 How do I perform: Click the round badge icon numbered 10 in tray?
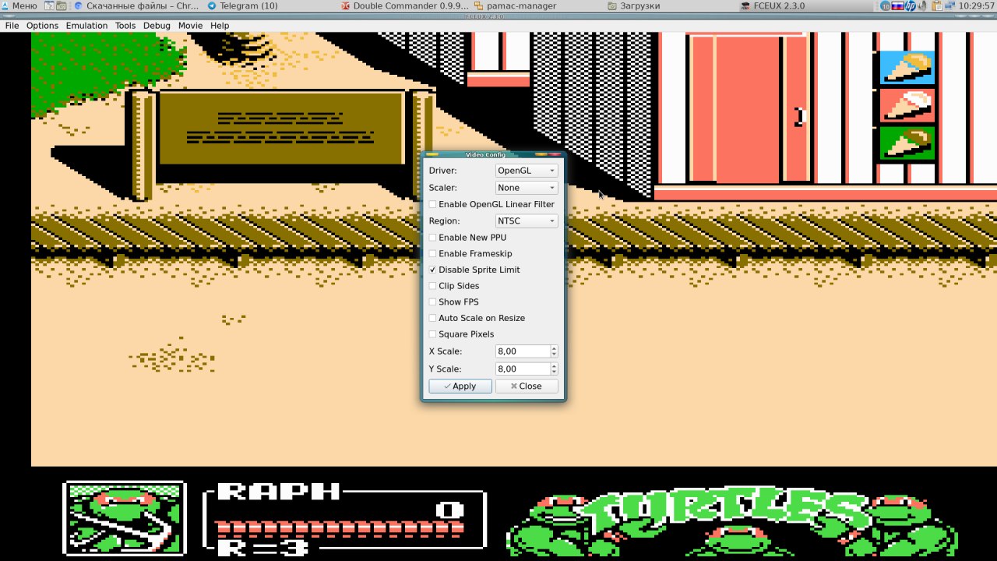(886, 5)
